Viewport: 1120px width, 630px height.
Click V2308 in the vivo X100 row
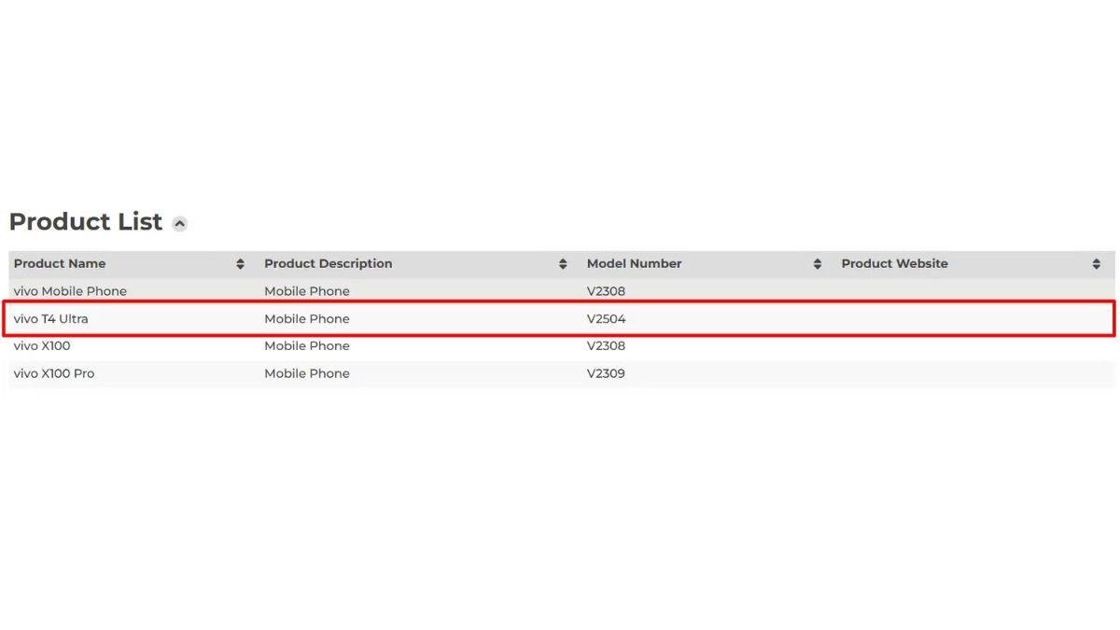607,346
